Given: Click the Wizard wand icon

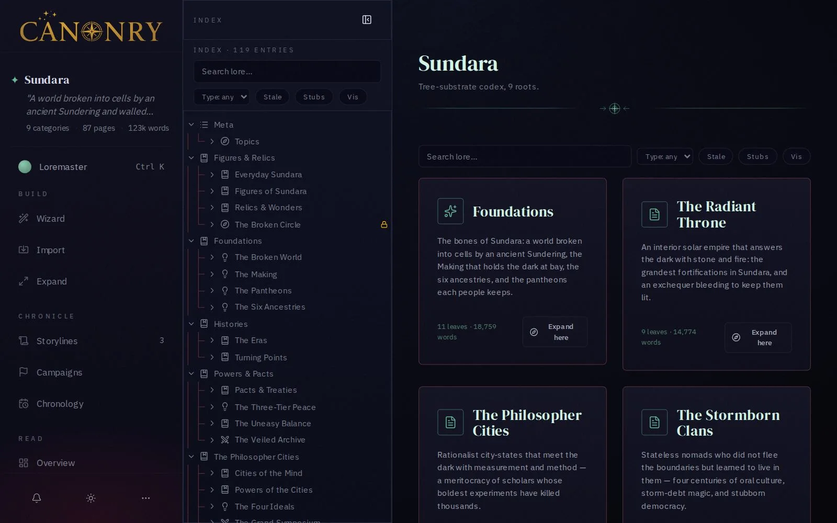Looking at the screenshot, I should point(24,219).
